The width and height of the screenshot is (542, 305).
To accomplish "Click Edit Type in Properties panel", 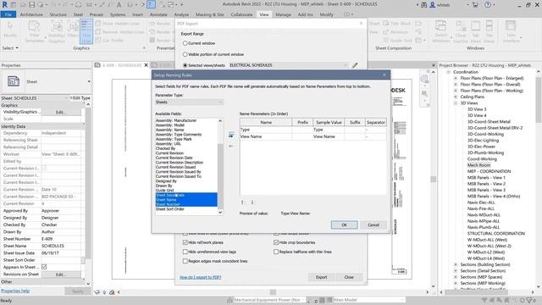I will 80,98.
